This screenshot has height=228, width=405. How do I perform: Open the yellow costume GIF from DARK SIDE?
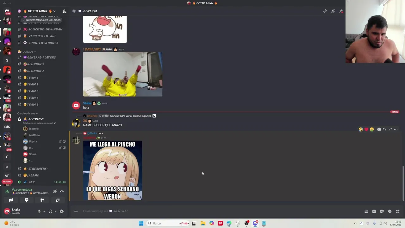[x=123, y=74]
